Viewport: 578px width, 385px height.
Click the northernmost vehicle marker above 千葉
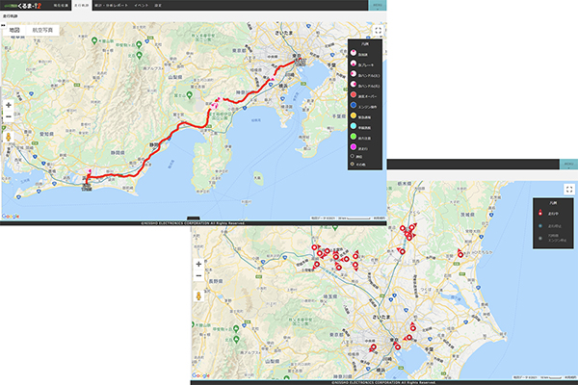coord(413,327)
